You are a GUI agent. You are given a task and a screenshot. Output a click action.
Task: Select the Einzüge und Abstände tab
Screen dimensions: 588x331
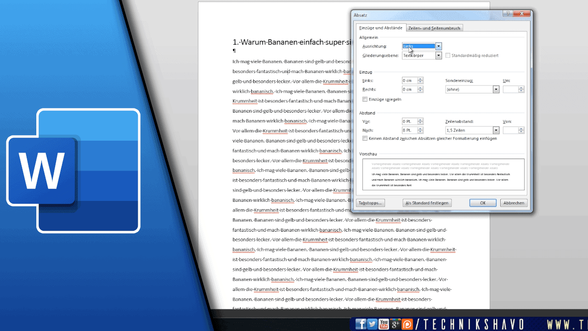pos(380,28)
